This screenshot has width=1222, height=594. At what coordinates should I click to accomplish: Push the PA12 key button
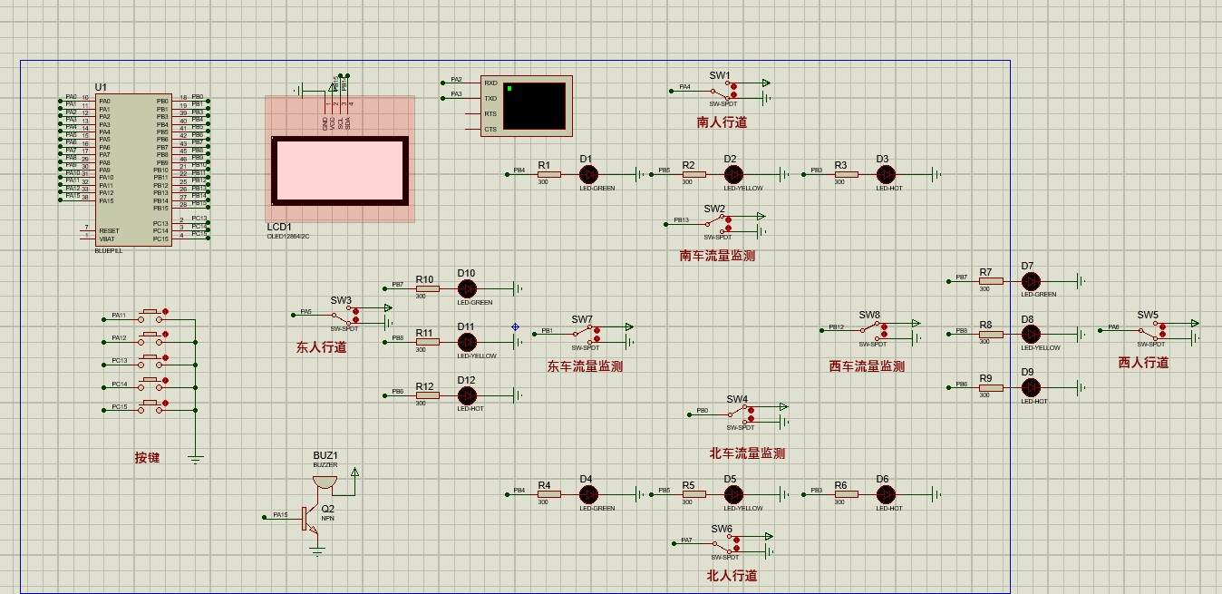tap(152, 339)
